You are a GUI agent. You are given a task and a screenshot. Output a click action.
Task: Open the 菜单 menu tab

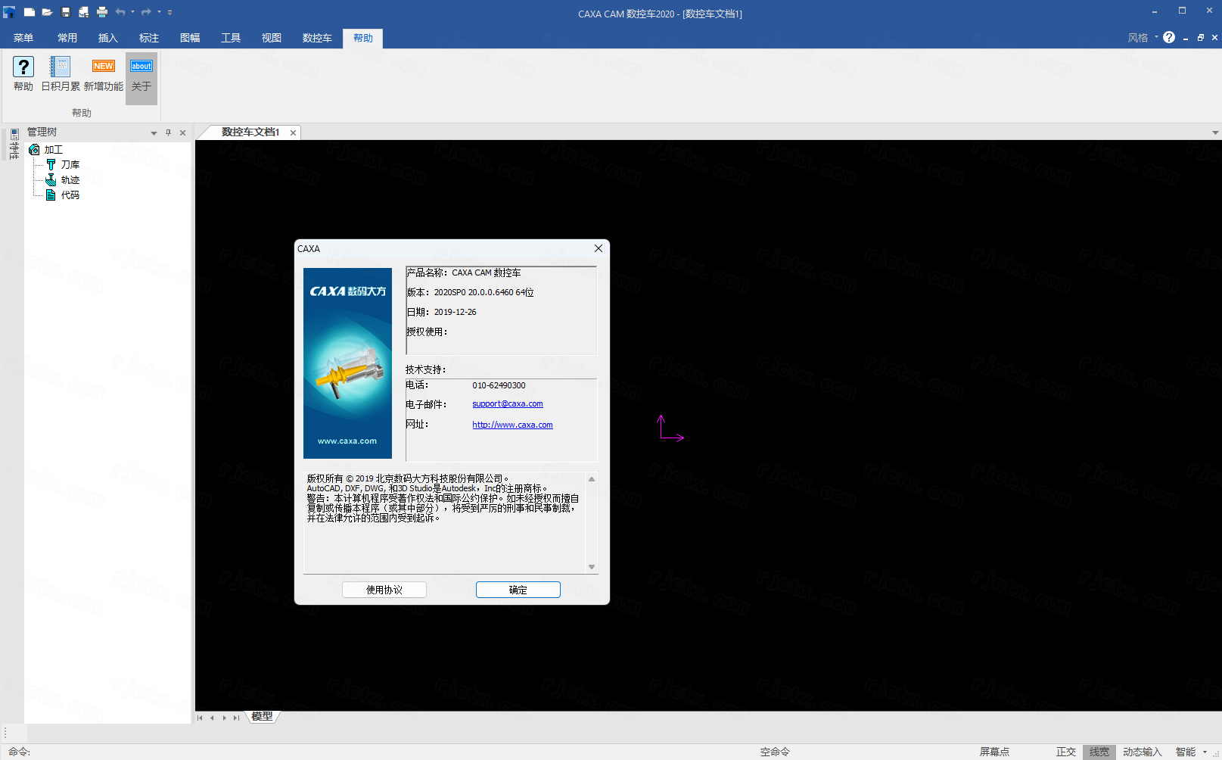pos(23,38)
